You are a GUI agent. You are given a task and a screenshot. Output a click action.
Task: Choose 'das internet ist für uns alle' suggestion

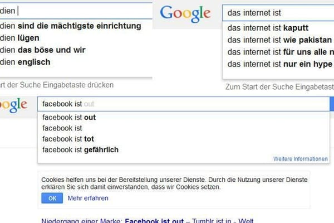(279, 52)
